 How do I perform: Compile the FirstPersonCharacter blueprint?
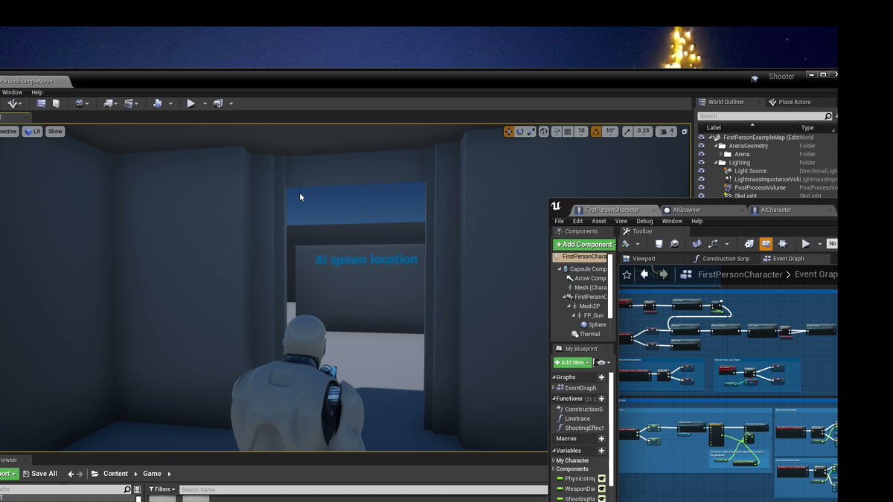click(627, 243)
